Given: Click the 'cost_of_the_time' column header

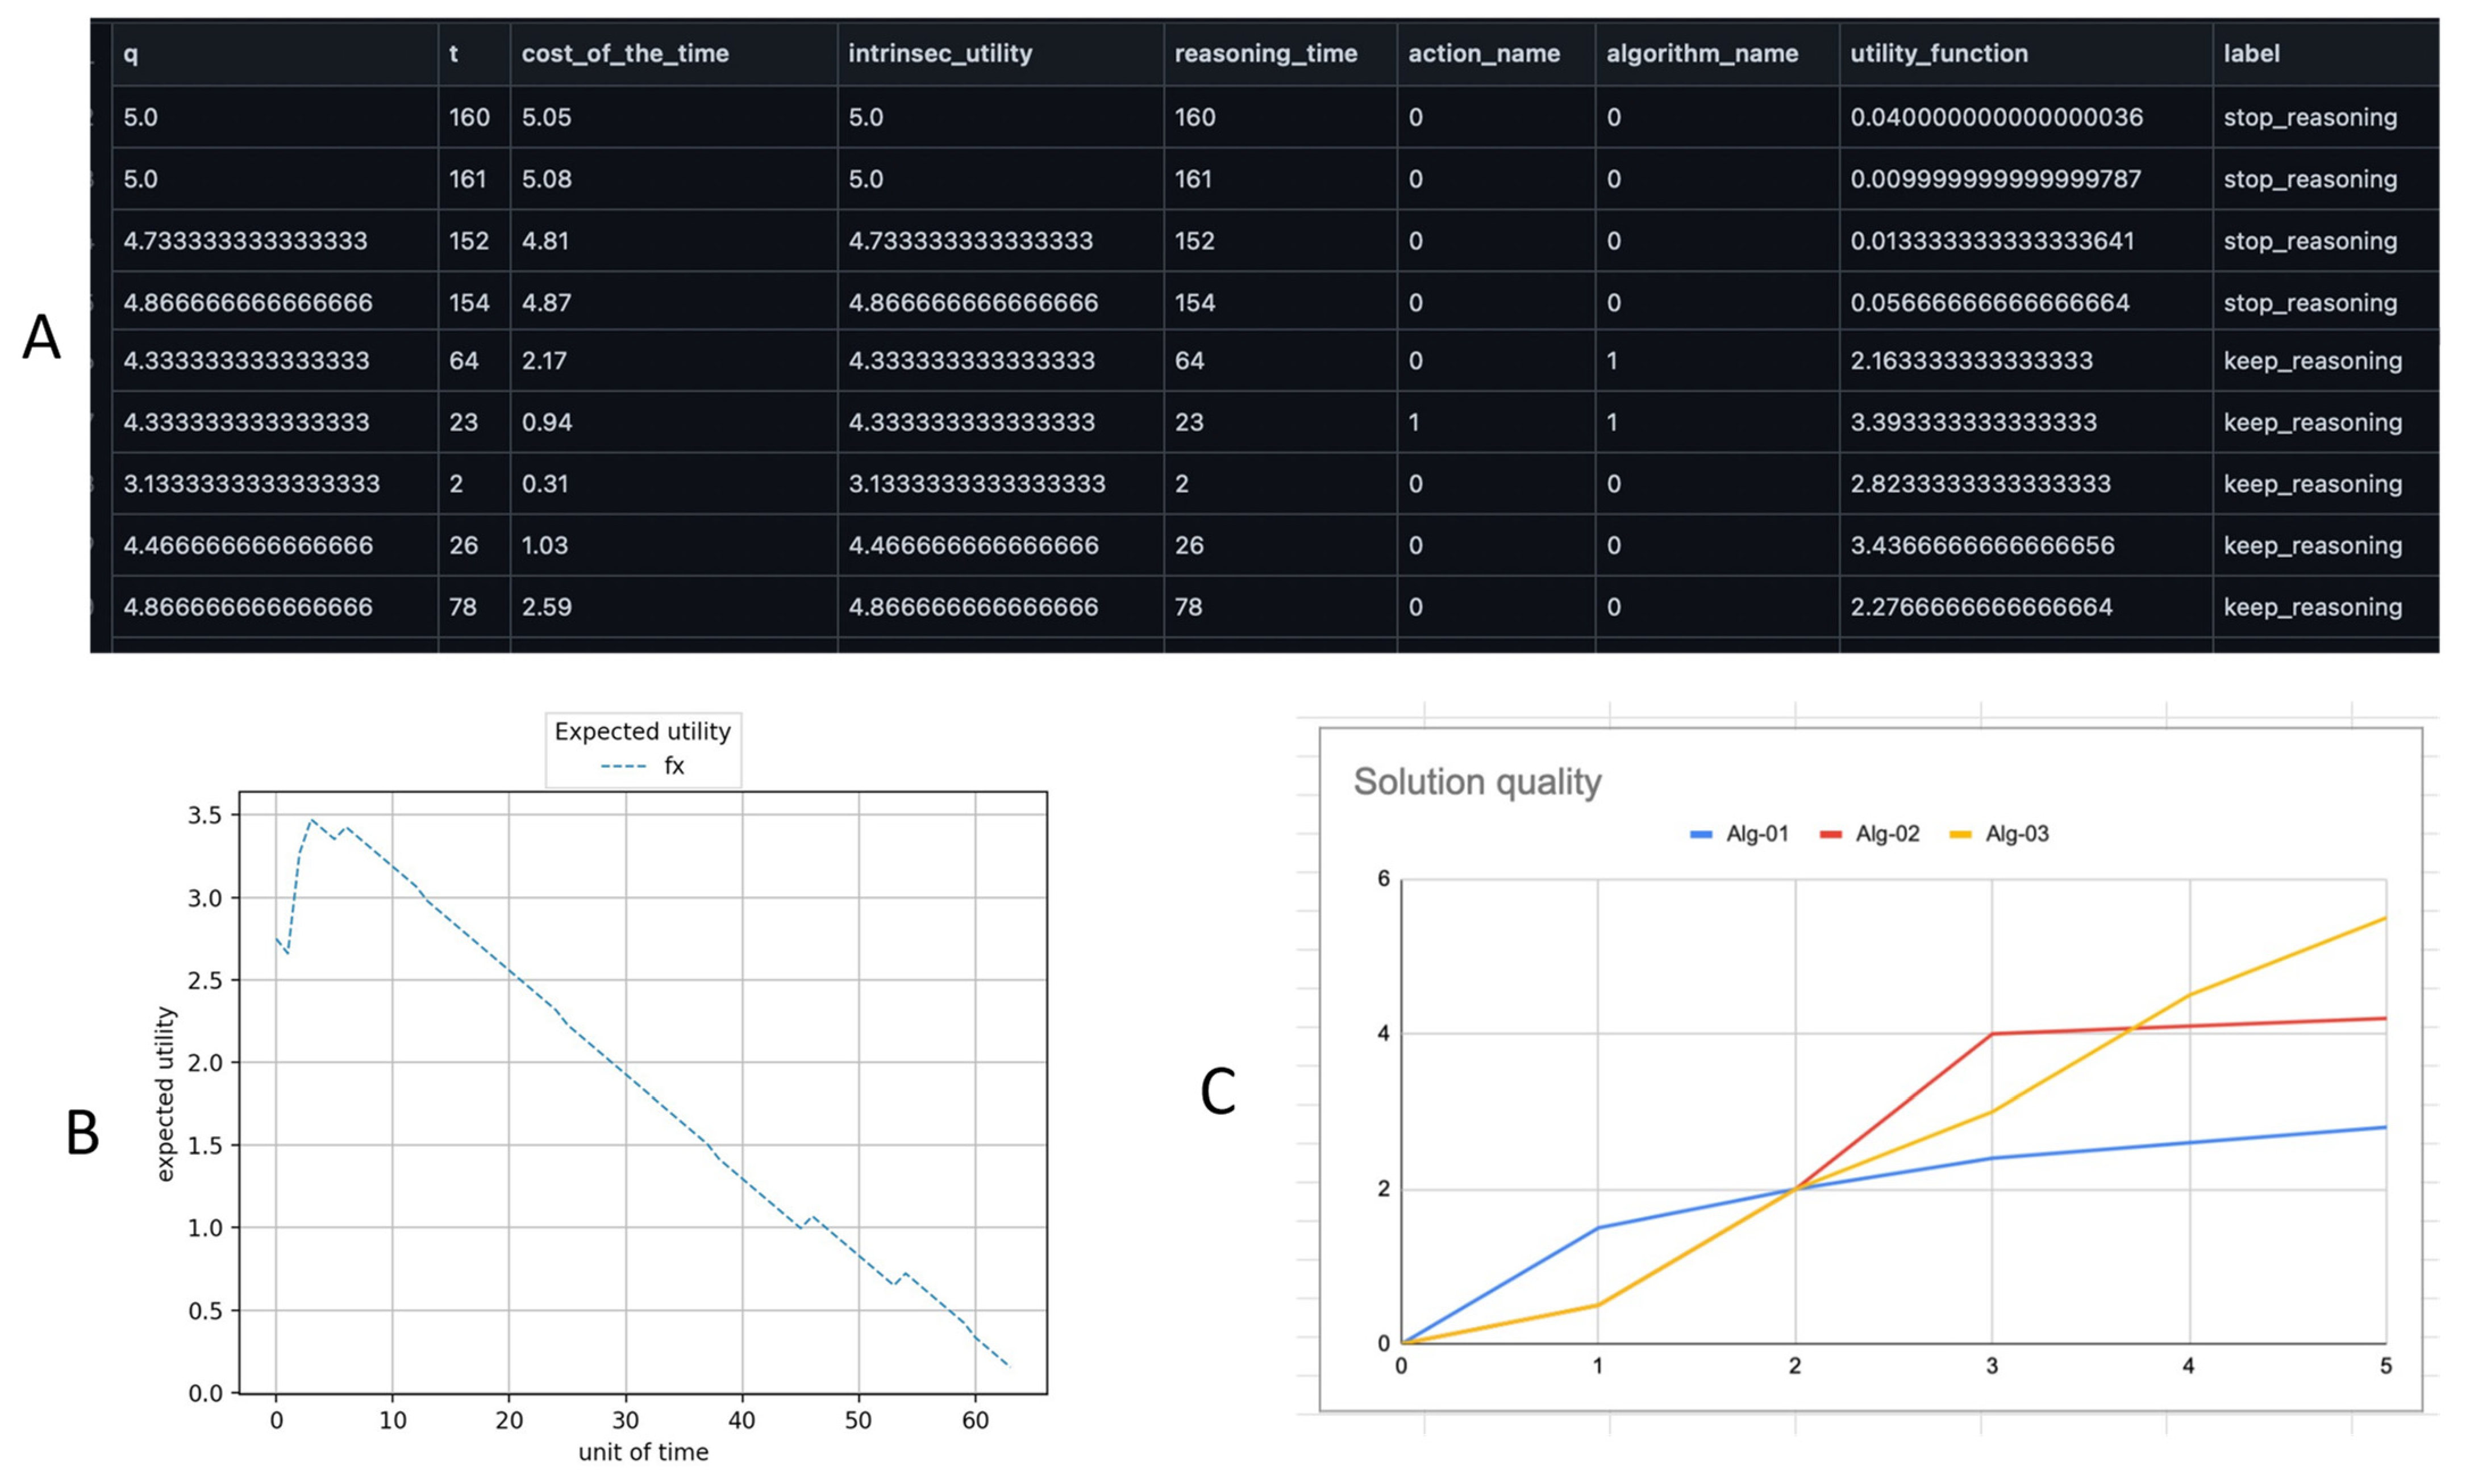Looking at the screenshot, I should (624, 53).
